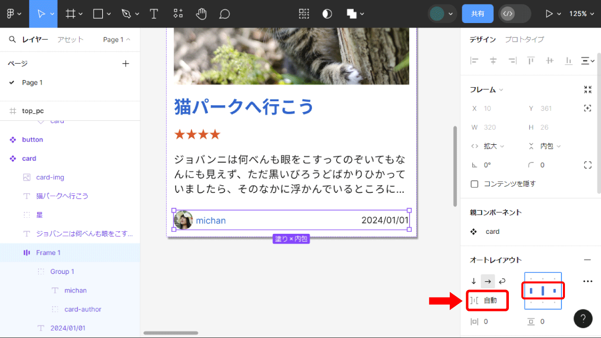This screenshot has width=601, height=338.
Task: Toggle Dev Mode code switch
Action: (514, 14)
